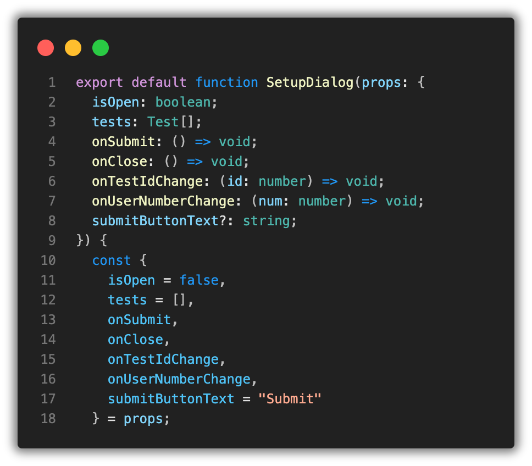Click the "false" value on line 11

coord(199,280)
